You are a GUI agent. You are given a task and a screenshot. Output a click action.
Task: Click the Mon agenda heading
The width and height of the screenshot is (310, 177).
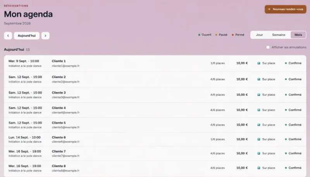coord(28,14)
